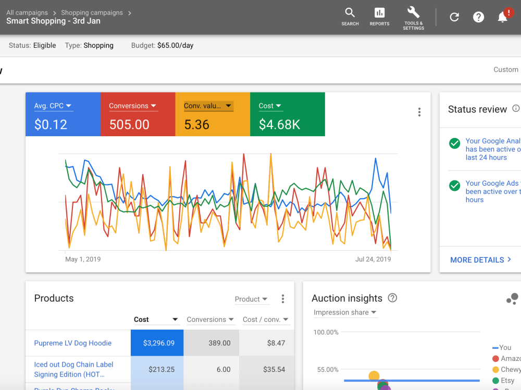Click the Chewy legend entry

pyautogui.click(x=507, y=369)
